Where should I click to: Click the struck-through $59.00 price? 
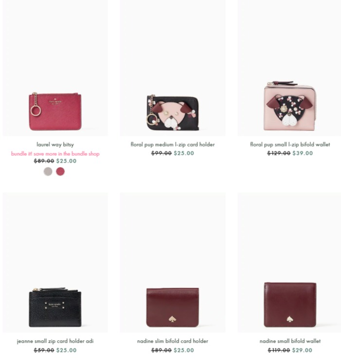tap(44, 350)
